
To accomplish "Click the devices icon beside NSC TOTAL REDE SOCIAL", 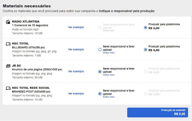I will [x=8, y=88].
